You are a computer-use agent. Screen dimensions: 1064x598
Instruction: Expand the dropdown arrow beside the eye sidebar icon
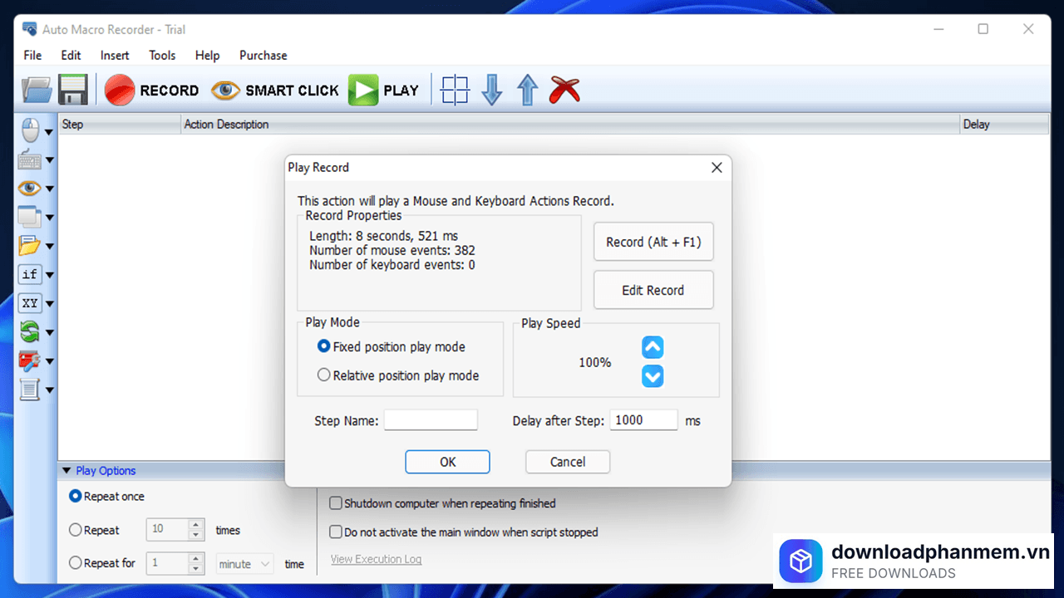coord(49,189)
